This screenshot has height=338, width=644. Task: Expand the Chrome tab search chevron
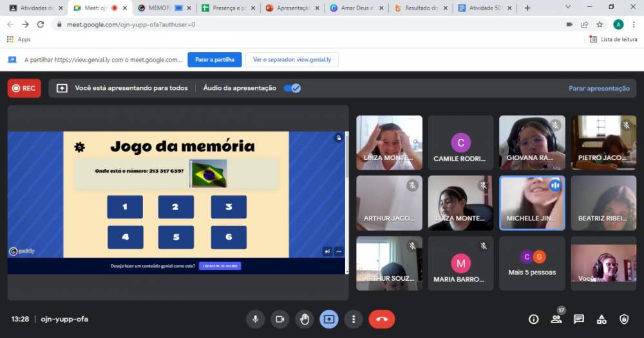click(x=568, y=8)
